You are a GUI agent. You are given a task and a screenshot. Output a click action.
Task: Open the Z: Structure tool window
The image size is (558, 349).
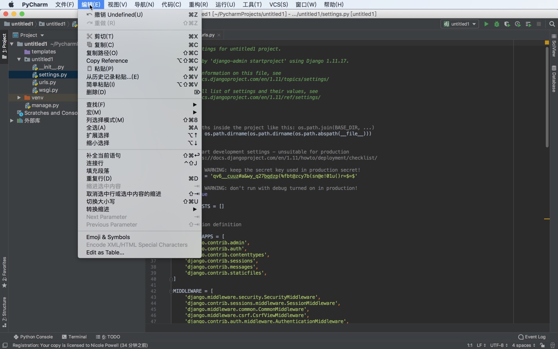point(4,312)
